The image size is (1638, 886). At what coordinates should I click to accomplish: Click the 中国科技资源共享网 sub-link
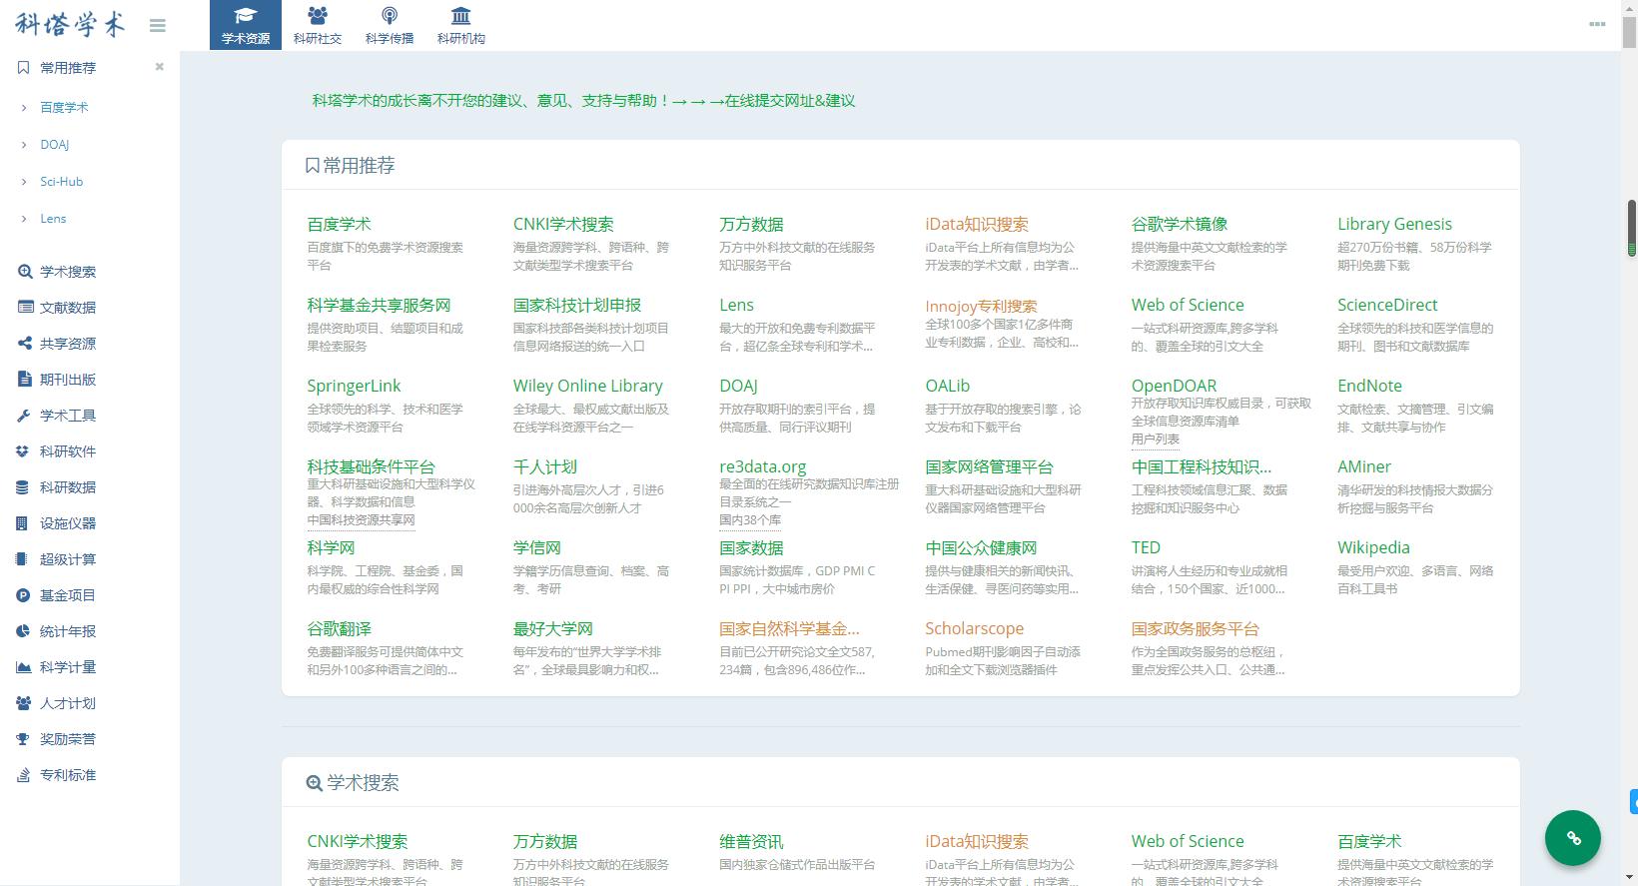pyautogui.click(x=361, y=520)
